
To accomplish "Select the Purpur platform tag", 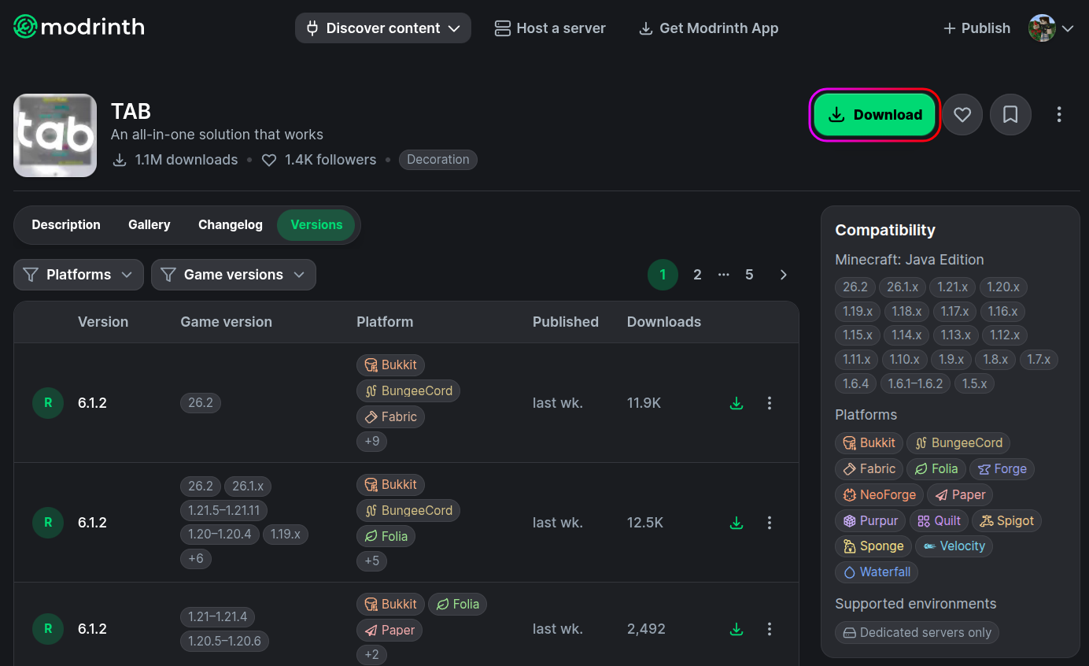I will pos(870,521).
